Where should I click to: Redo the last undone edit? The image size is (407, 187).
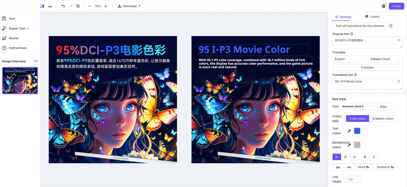(71, 6)
